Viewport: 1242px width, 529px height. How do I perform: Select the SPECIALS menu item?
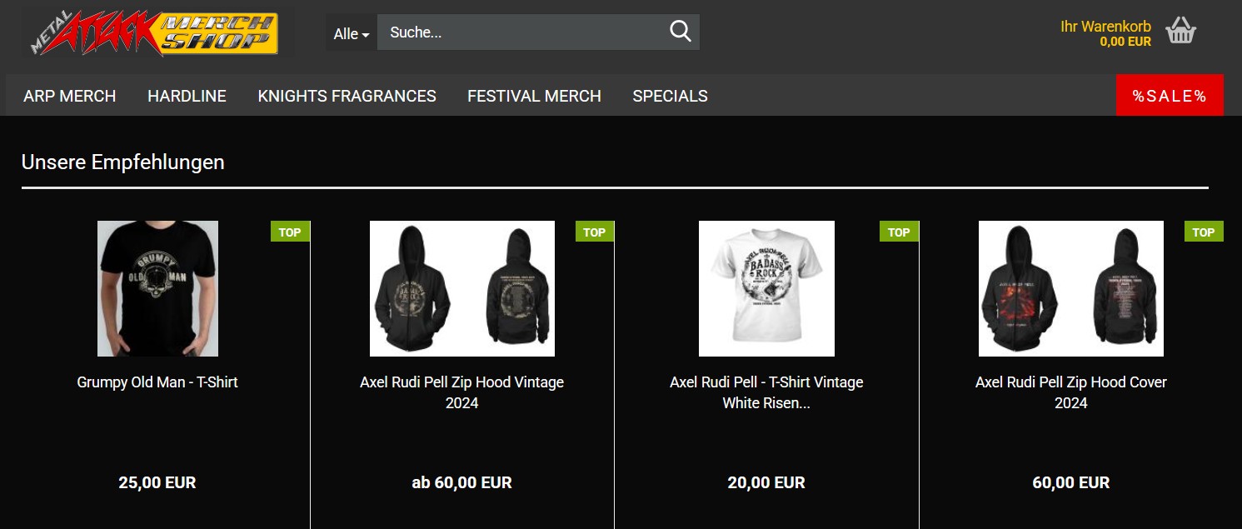pyautogui.click(x=670, y=96)
